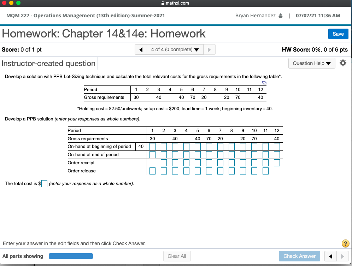Click the person icon next to Bryan Hernandez
352x266 pixels.
280,15
